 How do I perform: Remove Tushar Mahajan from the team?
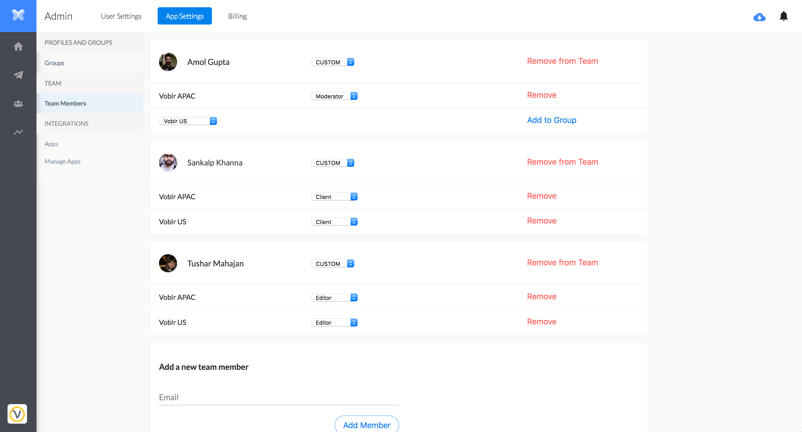562,263
